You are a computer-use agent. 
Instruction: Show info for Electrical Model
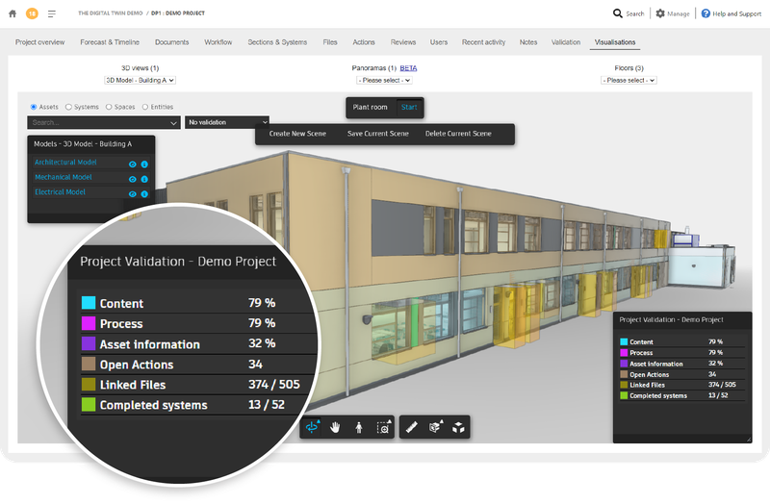click(x=144, y=194)
